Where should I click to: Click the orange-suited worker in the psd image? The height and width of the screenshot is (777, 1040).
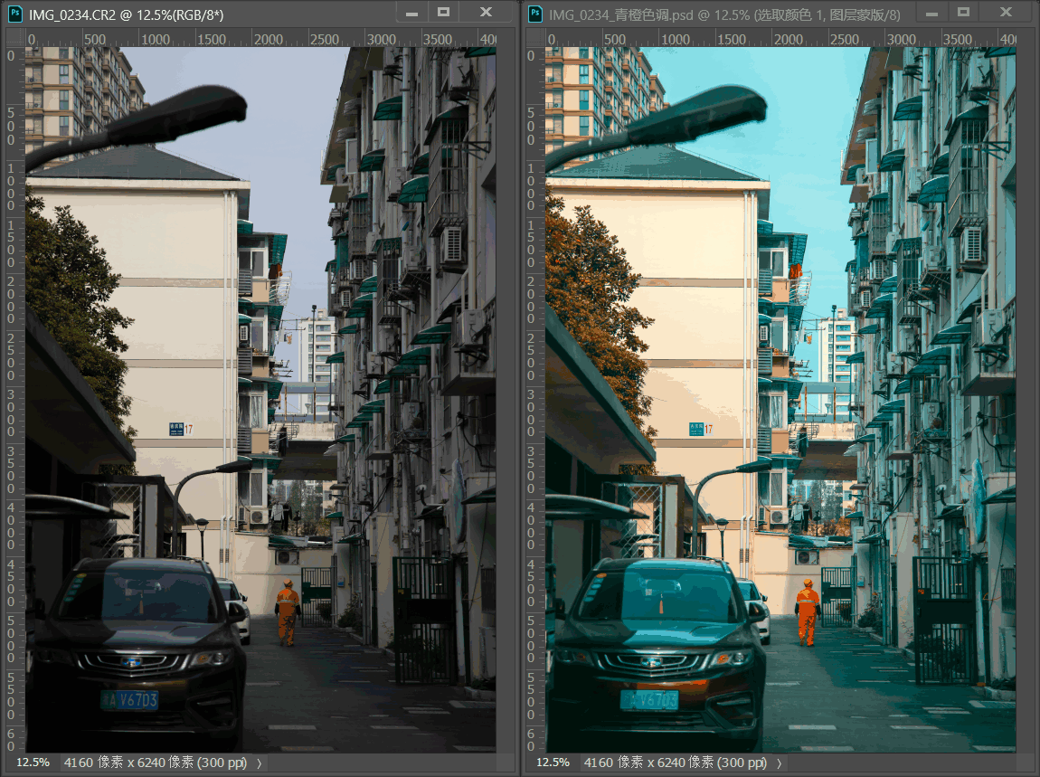[x=807, y=612]
